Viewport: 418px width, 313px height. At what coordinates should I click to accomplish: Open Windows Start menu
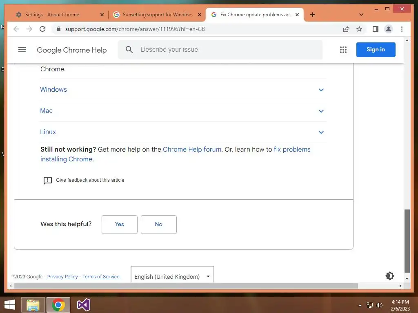click(x=10, y=305)
